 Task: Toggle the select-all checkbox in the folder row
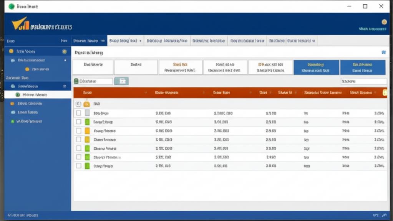coord(78,104)
